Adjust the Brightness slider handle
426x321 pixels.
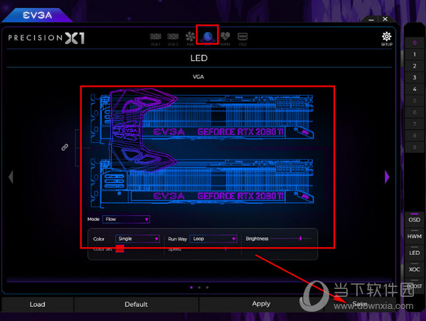click(x=301, y=238)
